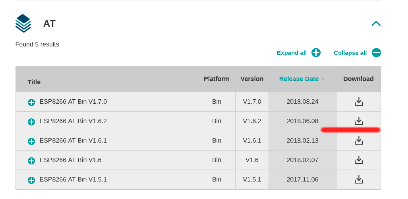Click the Version cell V1.6.2
Screen dimensions: 408x199
(x=252, y=121)
